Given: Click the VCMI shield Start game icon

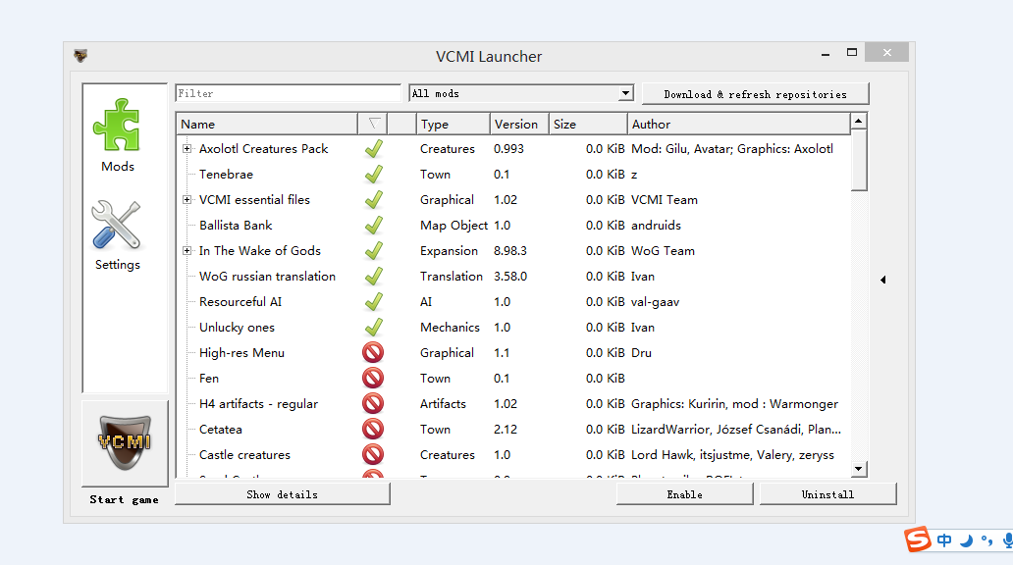Looking at the screenshot, I should tap(125, 443).
